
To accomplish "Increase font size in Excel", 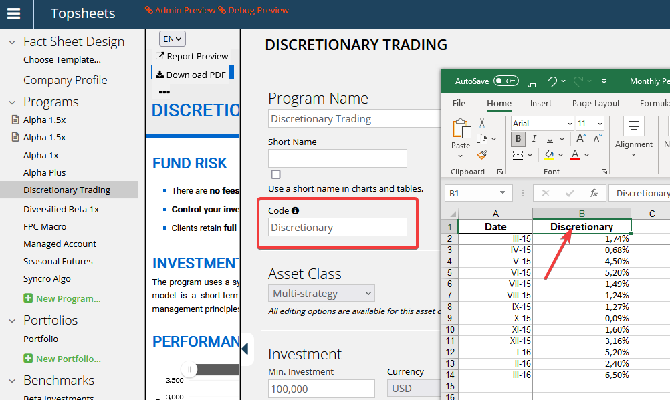I will tap(580, 138).
